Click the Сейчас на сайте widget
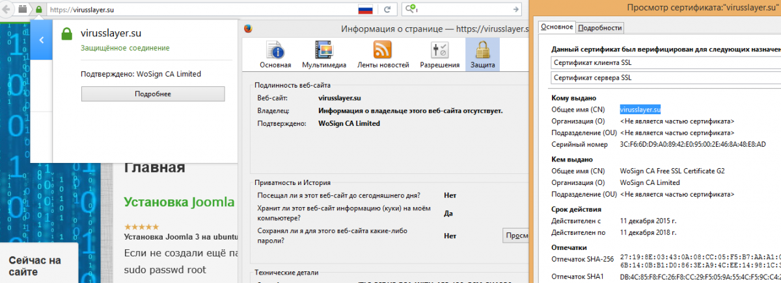Image resolution: width=781 pixels, height=283 pixels. [x=39, y=263]
